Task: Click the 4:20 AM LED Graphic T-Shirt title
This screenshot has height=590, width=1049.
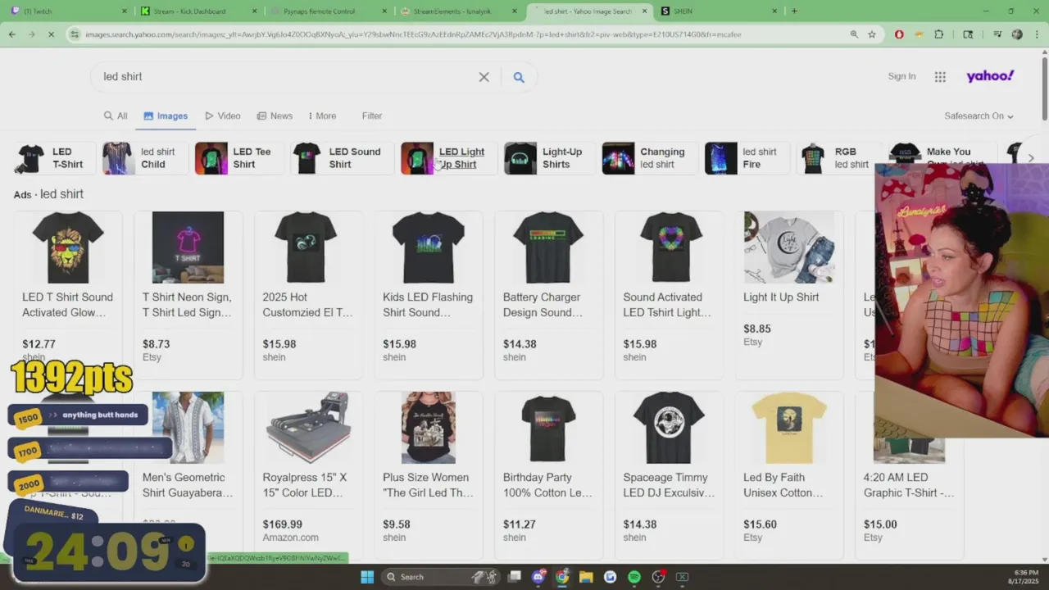Action: coord(909,485)
